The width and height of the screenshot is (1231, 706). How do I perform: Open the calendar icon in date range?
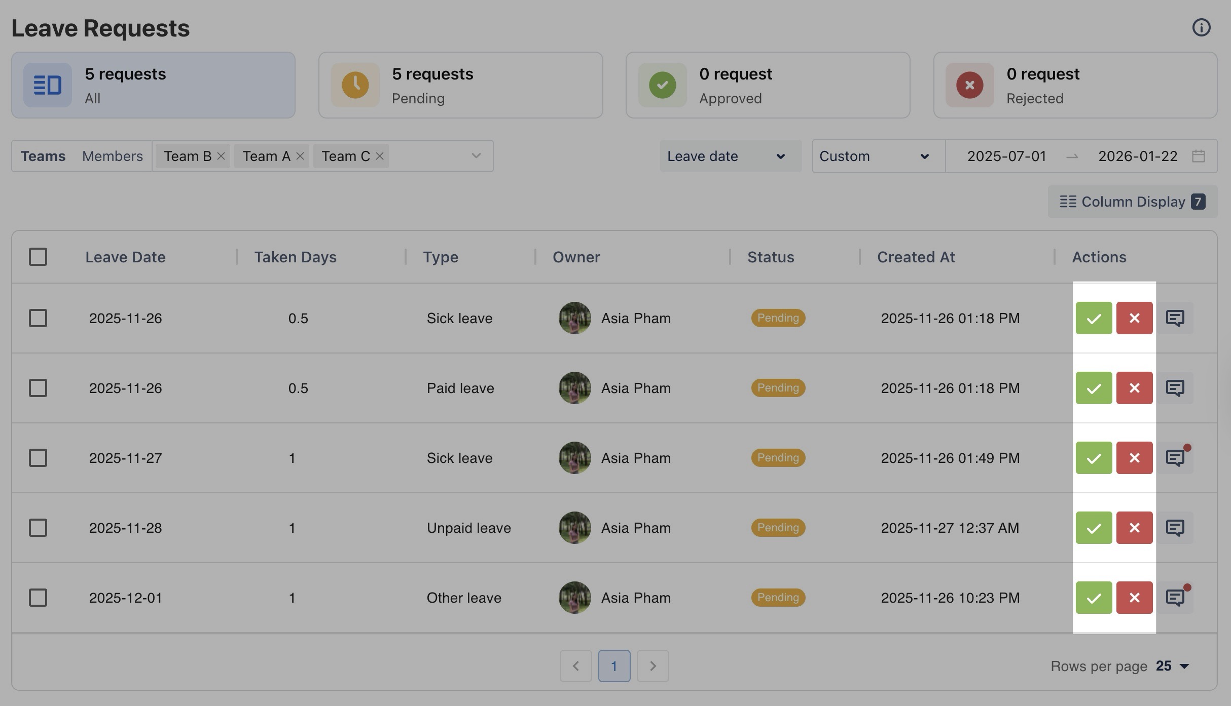pyautogui.click(x=1198, y=156)
